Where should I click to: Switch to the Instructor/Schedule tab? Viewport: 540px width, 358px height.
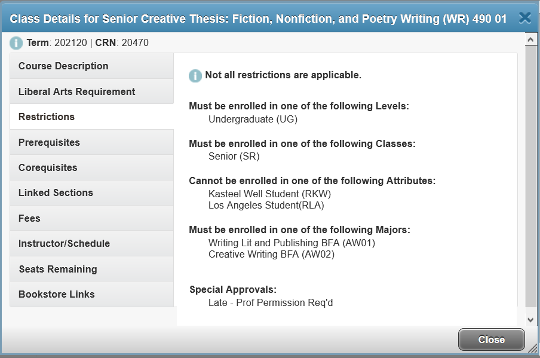tap(91, 243)
